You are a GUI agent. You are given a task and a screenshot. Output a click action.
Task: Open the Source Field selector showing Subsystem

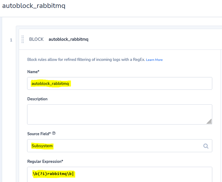pyautogui.click(x=120, y=146)
